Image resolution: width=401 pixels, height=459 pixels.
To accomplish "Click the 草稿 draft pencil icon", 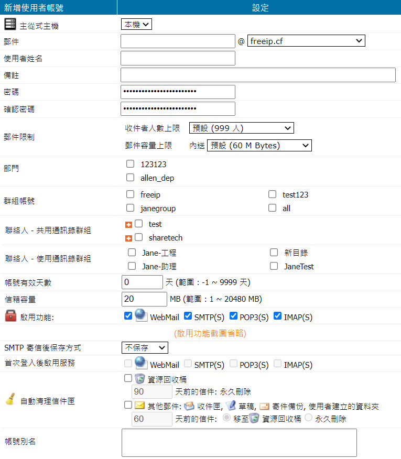I will (x=230, y=405).
